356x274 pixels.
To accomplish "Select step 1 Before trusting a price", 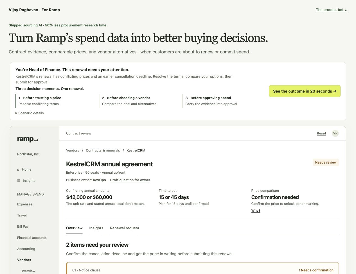I will point(56,101).
